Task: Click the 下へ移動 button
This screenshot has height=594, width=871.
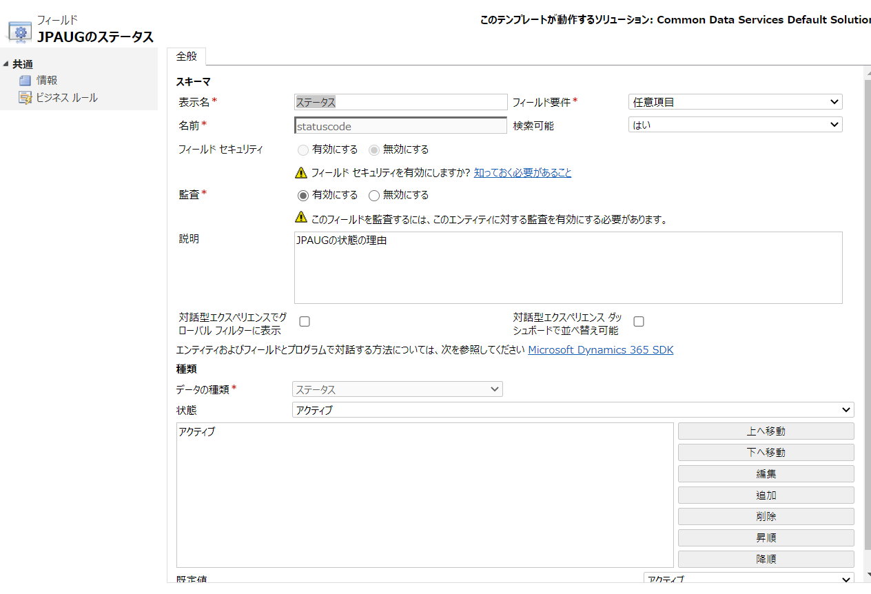Action: pos(766,453)
